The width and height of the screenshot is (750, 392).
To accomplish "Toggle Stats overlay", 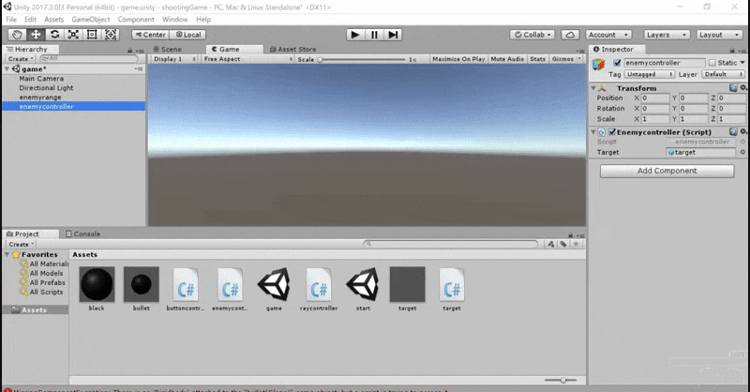I will pos(537,59).
